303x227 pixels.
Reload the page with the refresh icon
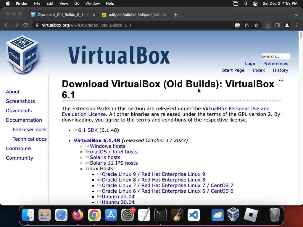coord(25,25)
